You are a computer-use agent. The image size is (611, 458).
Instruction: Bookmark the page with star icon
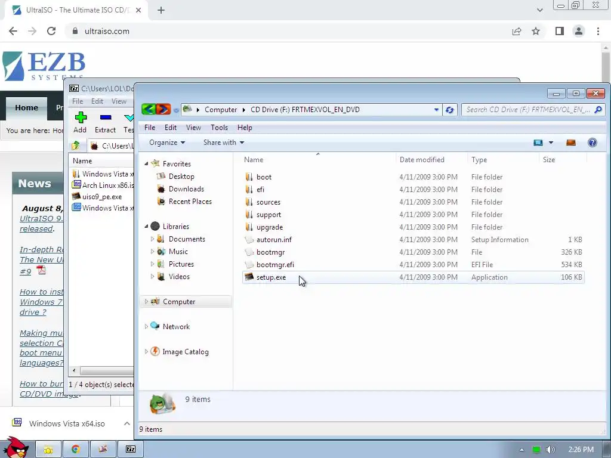click(x=536, y=31)
